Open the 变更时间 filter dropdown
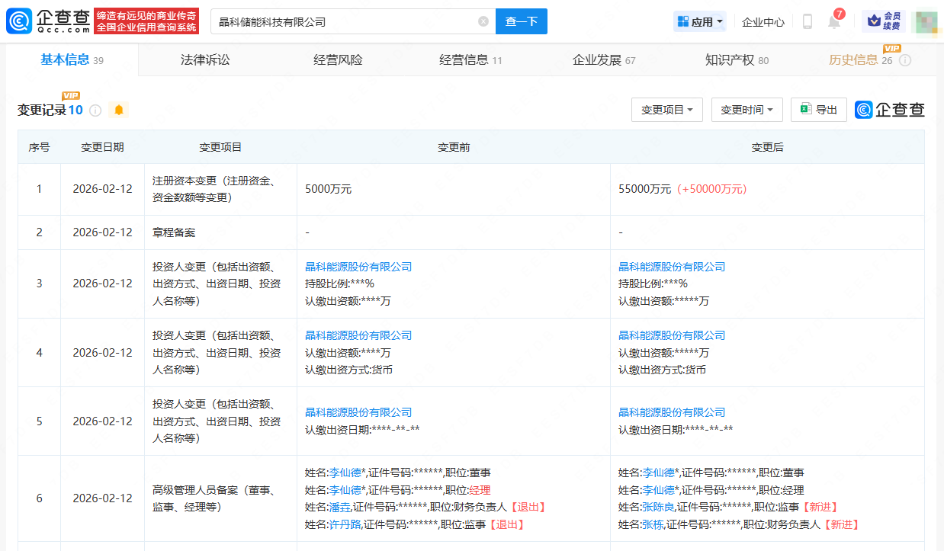This screenshot has width=944, height=551. [x=747, y=109]
